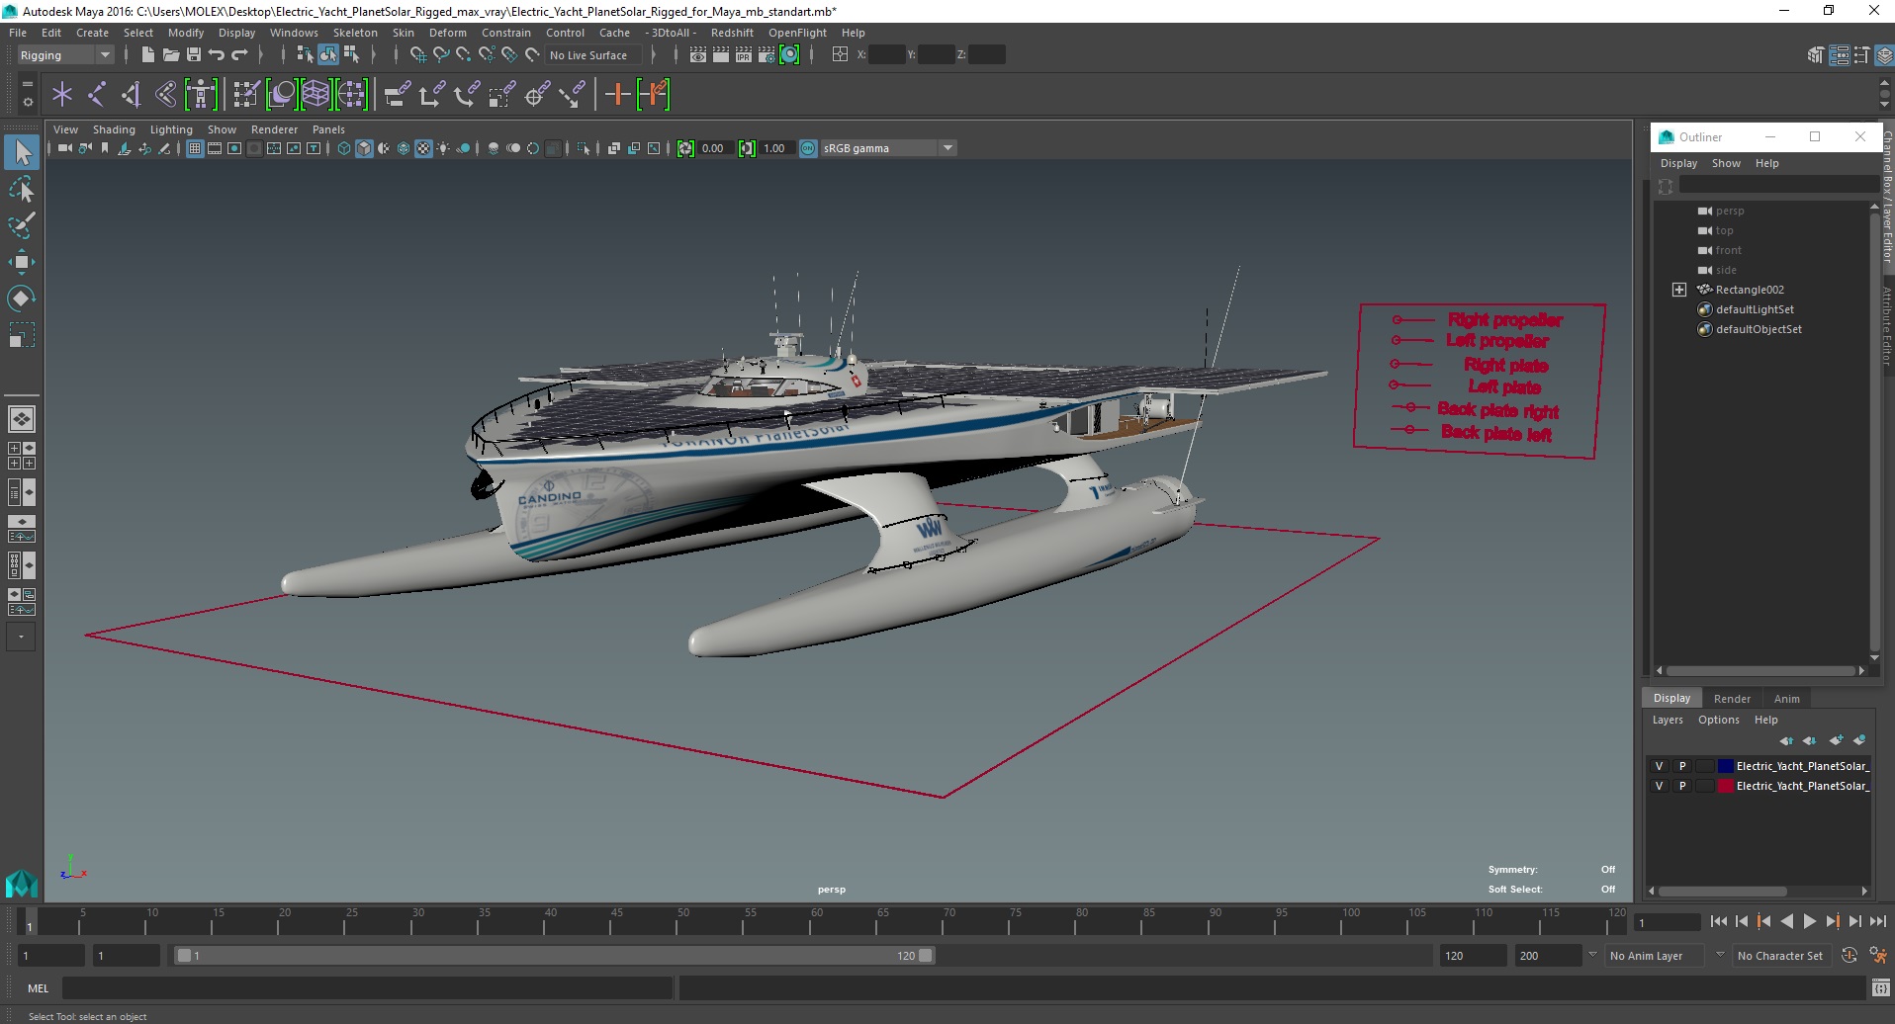This screenshot has width=1895, height=1024.
Task: Open a scene with the folder icon
Action: [x=170, y=55]
